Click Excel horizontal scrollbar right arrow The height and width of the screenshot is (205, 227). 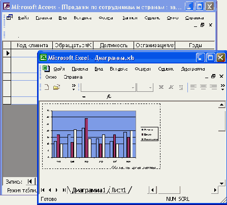(x=215, y=190)
